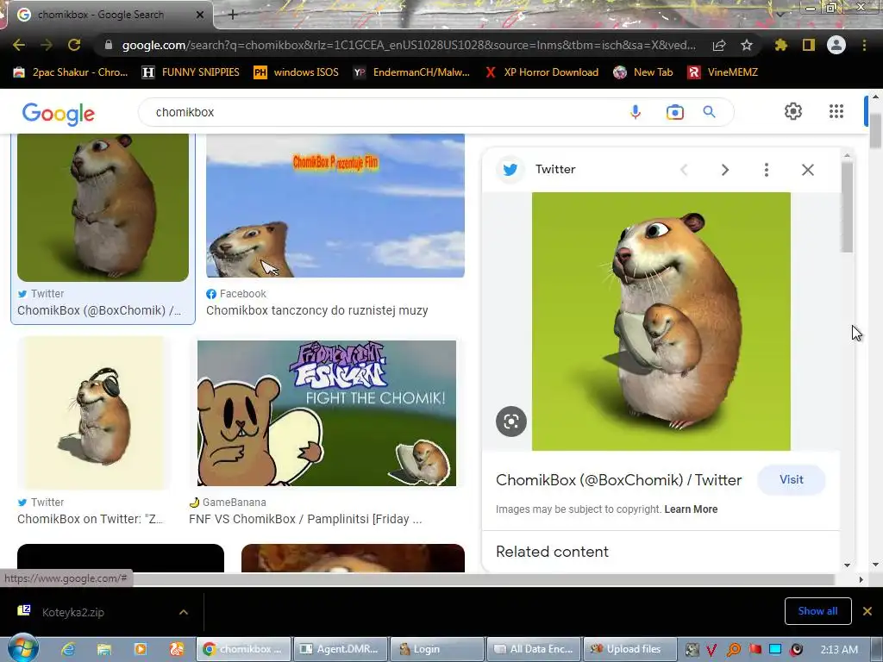
Task: Search by image using the camera icon
Action: [674, 112]
